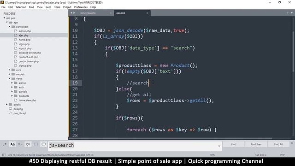Open logout.php in the sidebar

25,48
